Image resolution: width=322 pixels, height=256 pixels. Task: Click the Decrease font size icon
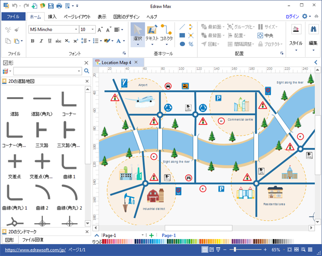(x=109, y=29)
